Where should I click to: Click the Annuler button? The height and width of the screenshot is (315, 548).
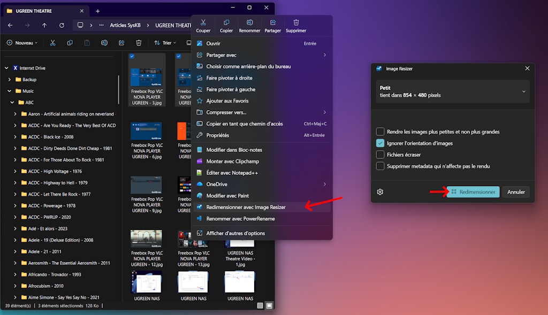[516, 192]
